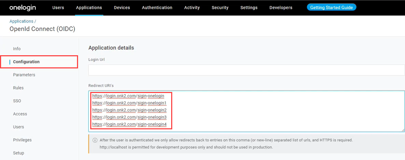The width and height of the screenshot is (405, 160).
Task: Select the Parameters sidebar tab
Action: point(24,74)
